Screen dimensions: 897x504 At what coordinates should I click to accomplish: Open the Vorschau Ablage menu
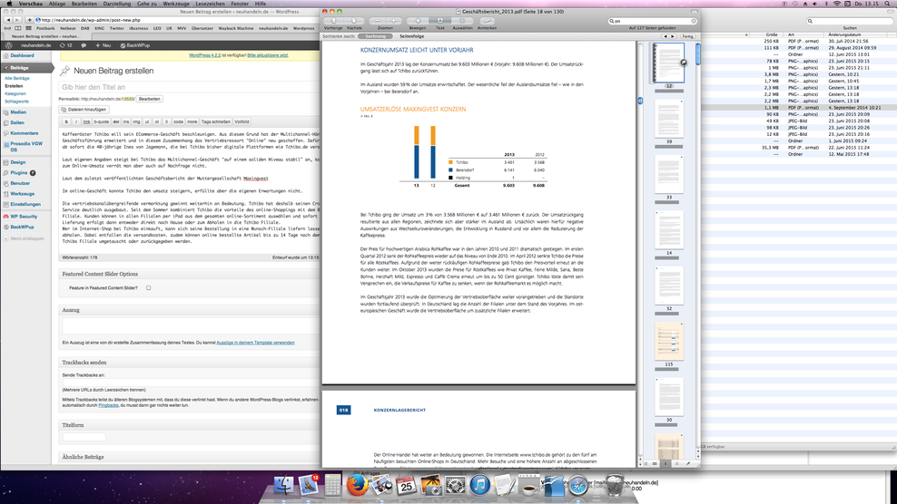click(x=56, y=4)
